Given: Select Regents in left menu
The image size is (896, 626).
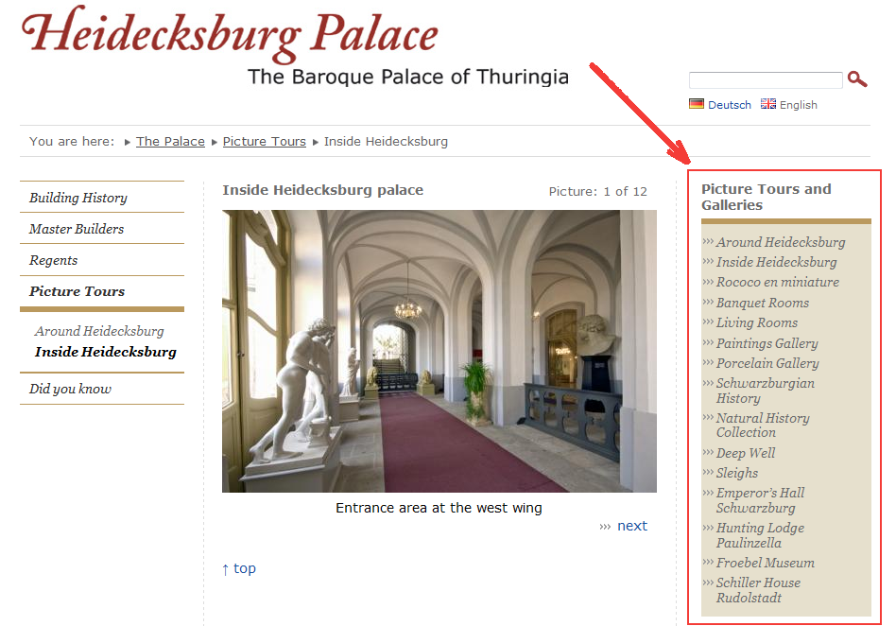Looking at the screenshot, I should (x=53, y=260).
